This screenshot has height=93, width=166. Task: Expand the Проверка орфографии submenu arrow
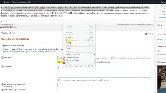94,54
